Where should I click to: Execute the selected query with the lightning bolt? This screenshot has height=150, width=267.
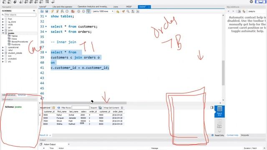tap(53, 11)
